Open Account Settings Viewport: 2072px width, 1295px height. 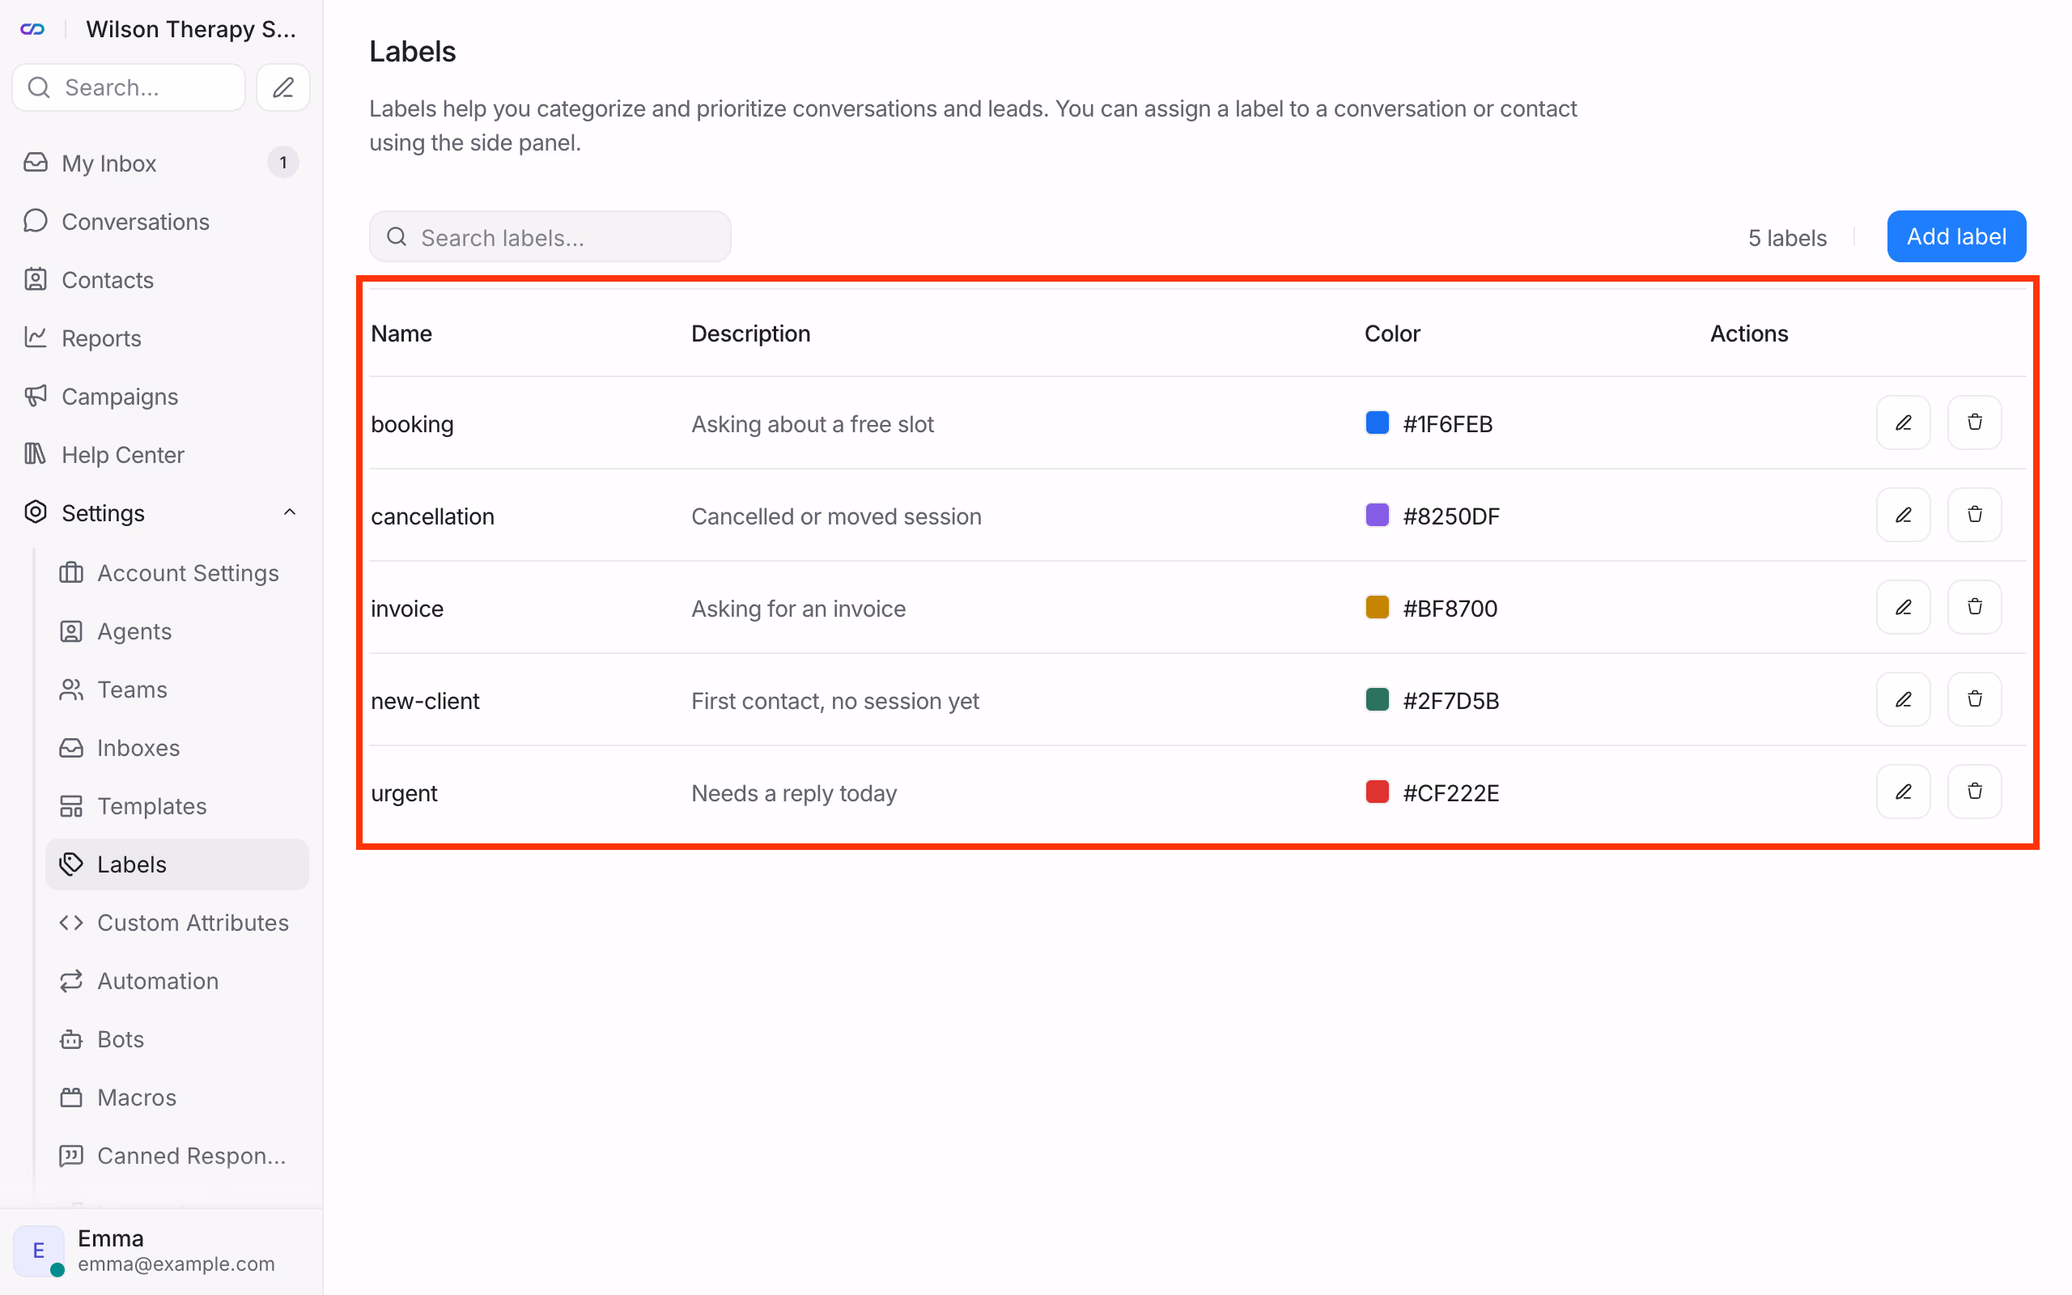177,573
